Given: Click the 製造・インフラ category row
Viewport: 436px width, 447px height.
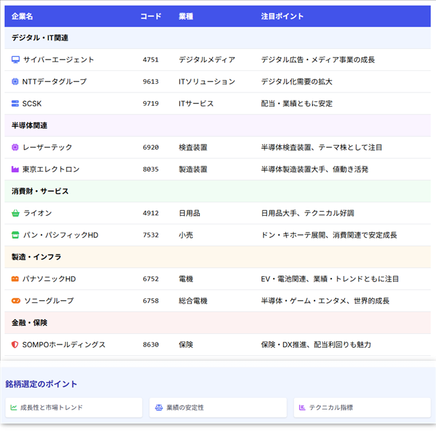Looking at the screenshot, I should click(218, 257).
